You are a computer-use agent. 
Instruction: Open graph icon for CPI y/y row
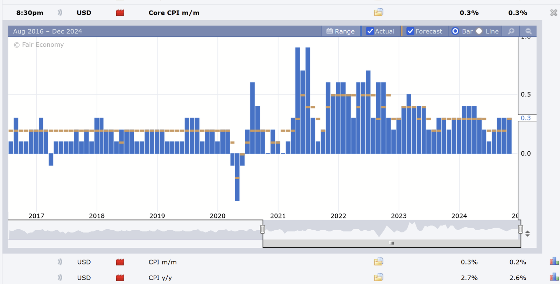(x=554, y=277)
